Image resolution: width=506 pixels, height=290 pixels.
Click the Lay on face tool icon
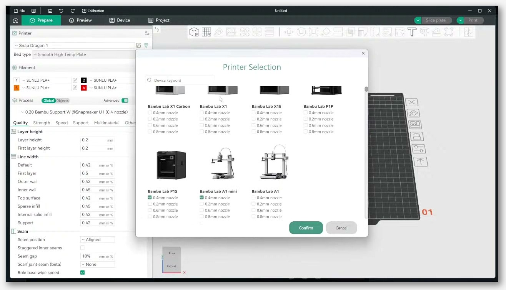point(326,32)
